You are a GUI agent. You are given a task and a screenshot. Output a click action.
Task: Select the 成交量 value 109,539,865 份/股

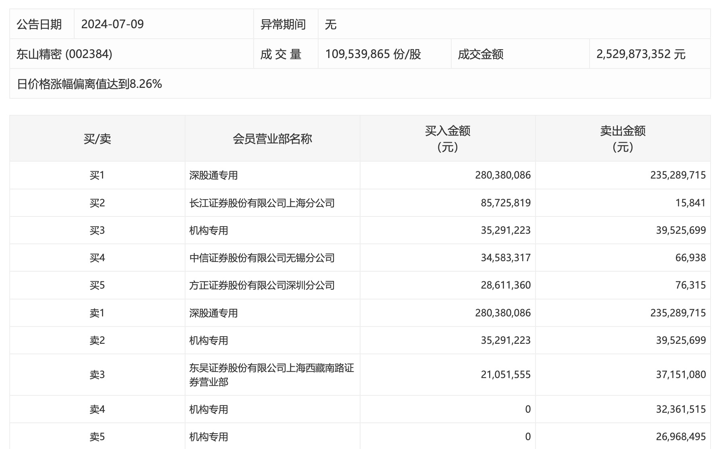coord(373,54)
